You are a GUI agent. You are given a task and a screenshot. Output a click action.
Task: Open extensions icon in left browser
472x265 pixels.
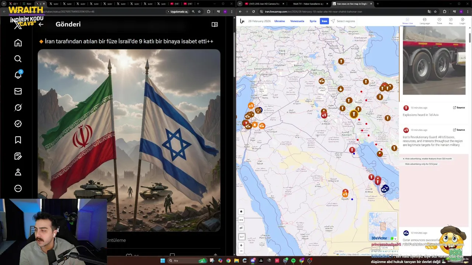coord(209,11)
